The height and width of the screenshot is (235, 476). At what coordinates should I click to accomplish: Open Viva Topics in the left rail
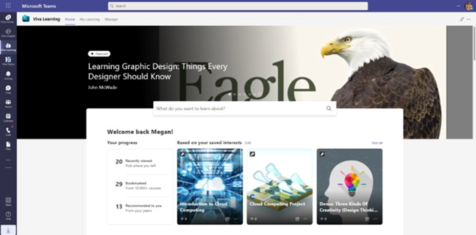click(x=8, y=61)
